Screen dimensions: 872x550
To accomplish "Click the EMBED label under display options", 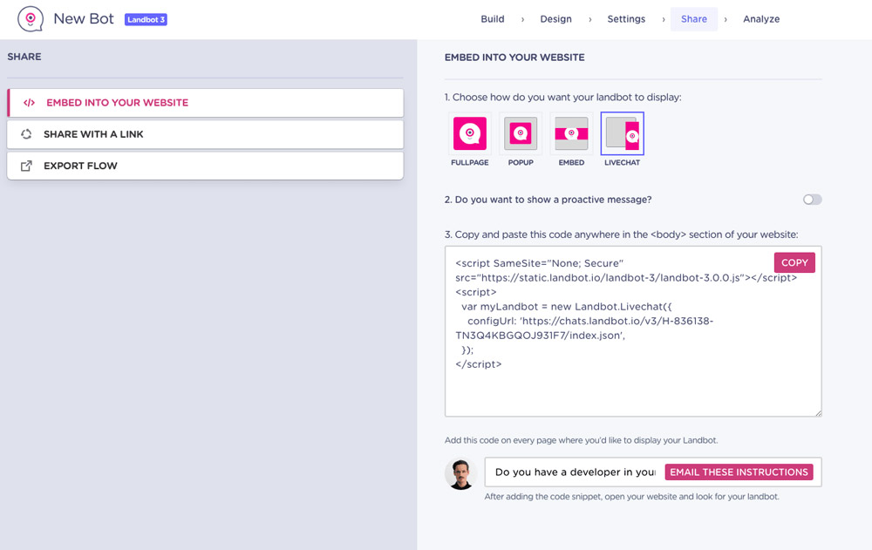I will coord(571,162).
